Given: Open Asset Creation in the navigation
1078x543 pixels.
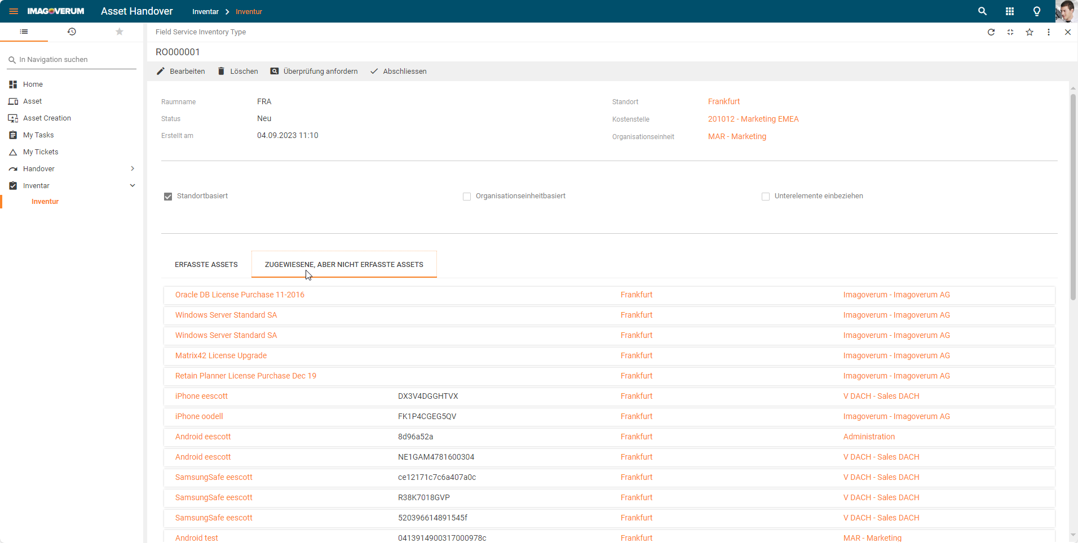Looking at the screenshot, I should coord(47,118).
